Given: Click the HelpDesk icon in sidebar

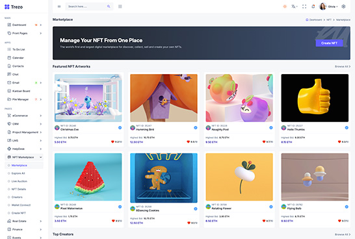Looking at the screenshot, I should click(x=9, y=149).
